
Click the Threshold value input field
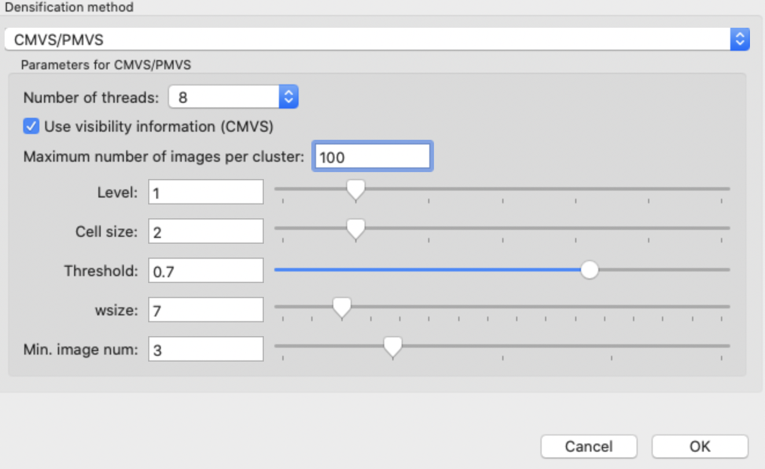[x=205, y=270]
